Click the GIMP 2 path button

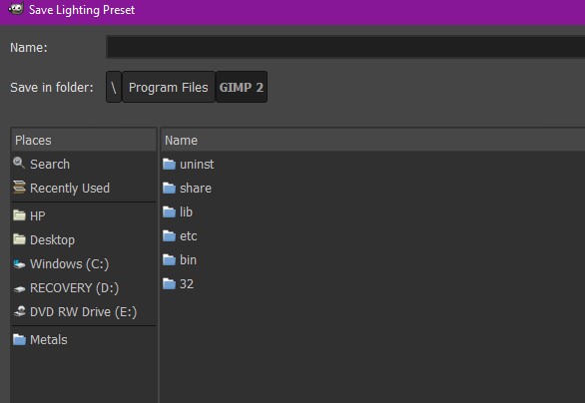(x=242, y=87)
